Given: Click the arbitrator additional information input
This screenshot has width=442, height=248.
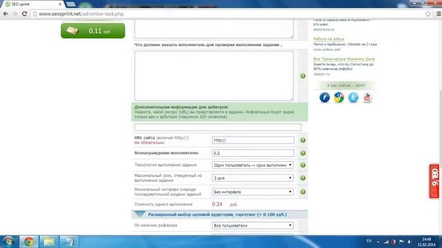Looking at the screenshot, I should 218,127.
